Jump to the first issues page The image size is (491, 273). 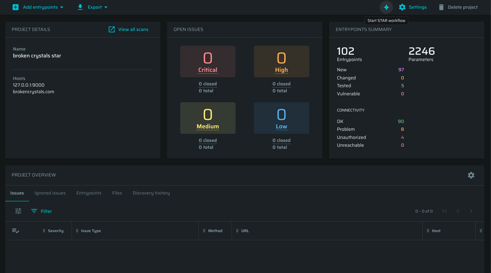tap(444, 211)
